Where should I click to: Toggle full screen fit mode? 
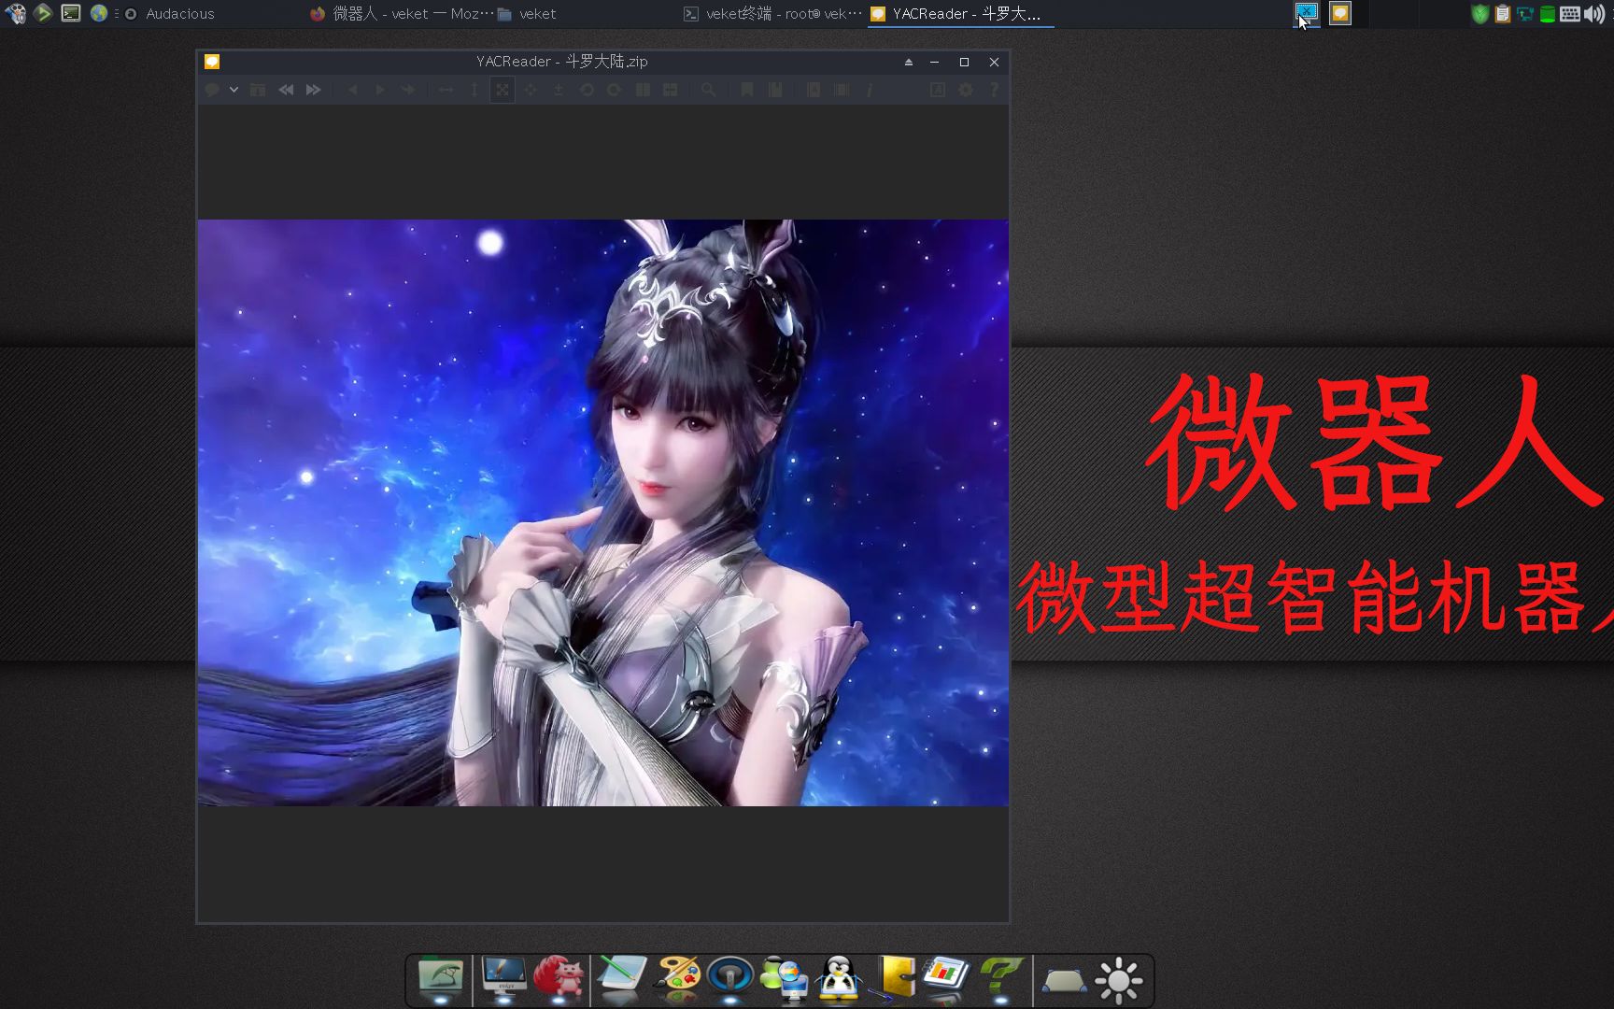[503, 90]
